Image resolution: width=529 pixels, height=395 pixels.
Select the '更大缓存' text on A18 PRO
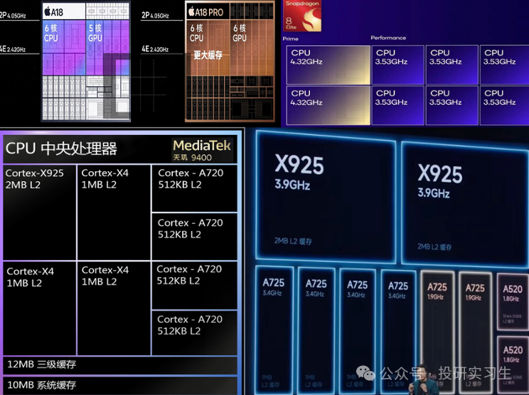(x=208, y=55)
